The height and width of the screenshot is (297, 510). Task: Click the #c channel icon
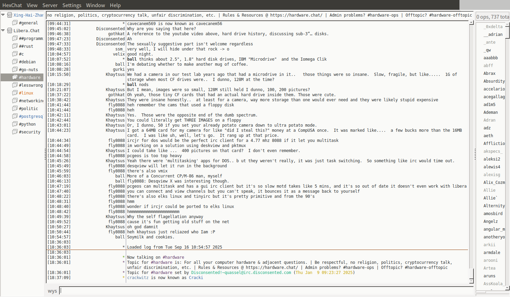point(15,54)
